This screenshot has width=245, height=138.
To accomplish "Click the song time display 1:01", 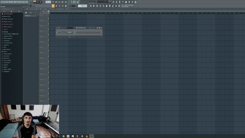I will coord(75,2).
